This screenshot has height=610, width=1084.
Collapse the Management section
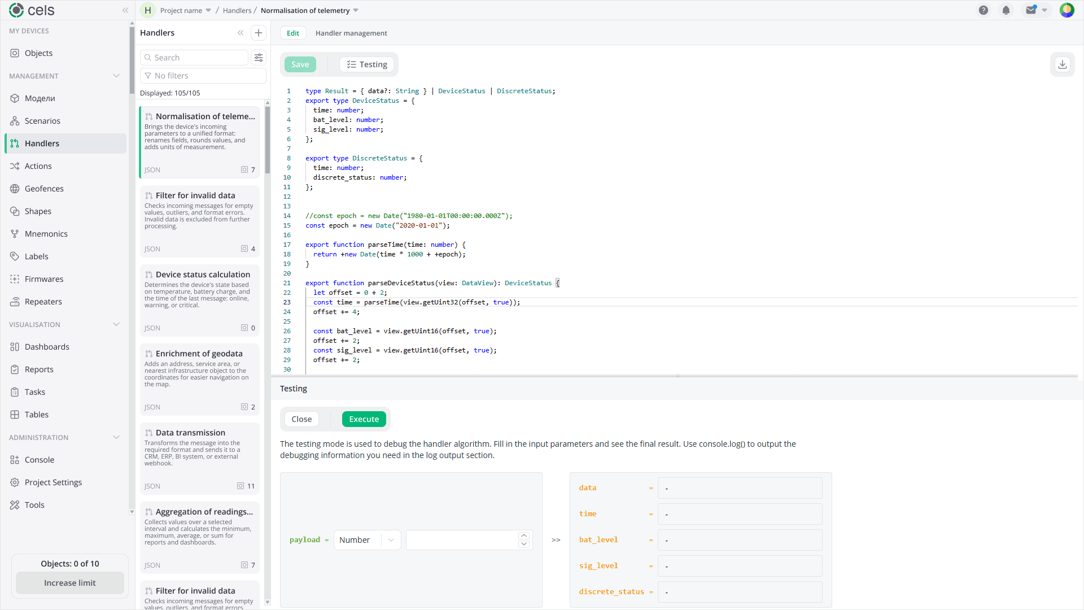tap(116, 76)
